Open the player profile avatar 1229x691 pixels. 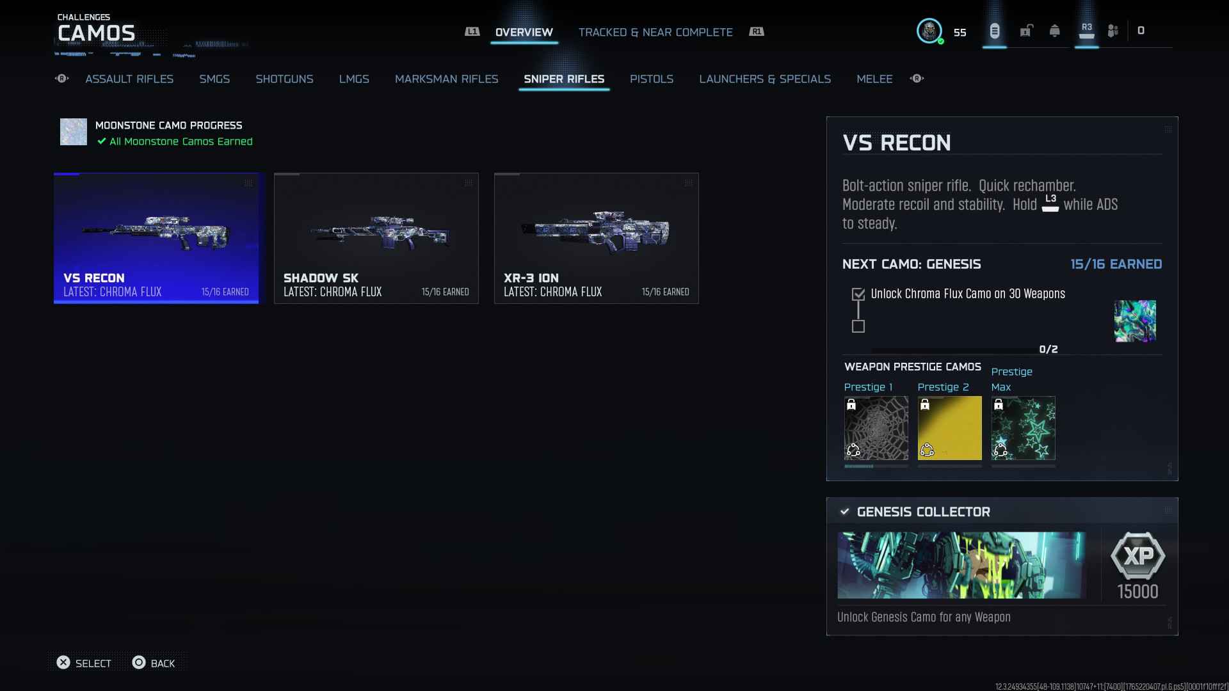click(929, 31)
